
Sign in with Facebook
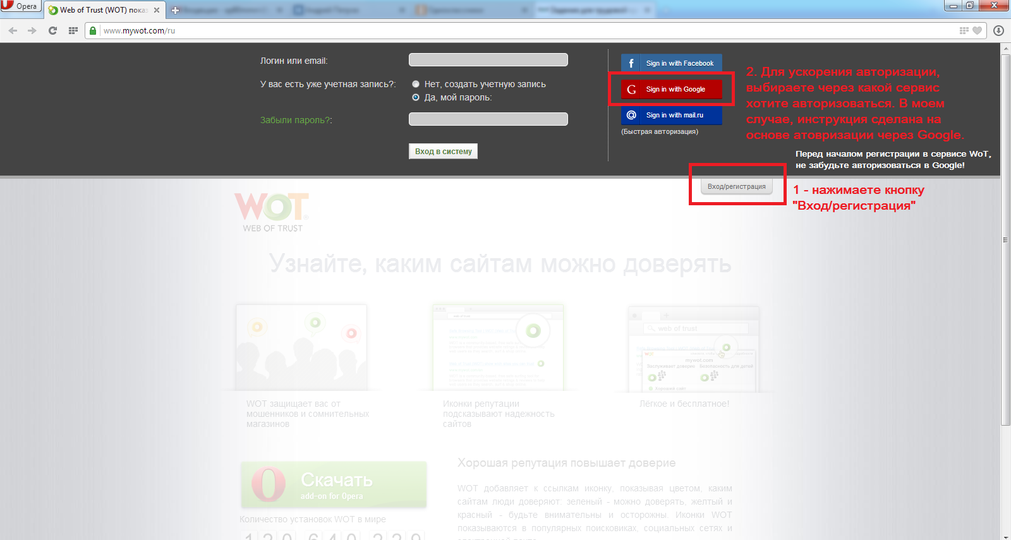pyautogui.click(x=671, y=63)
